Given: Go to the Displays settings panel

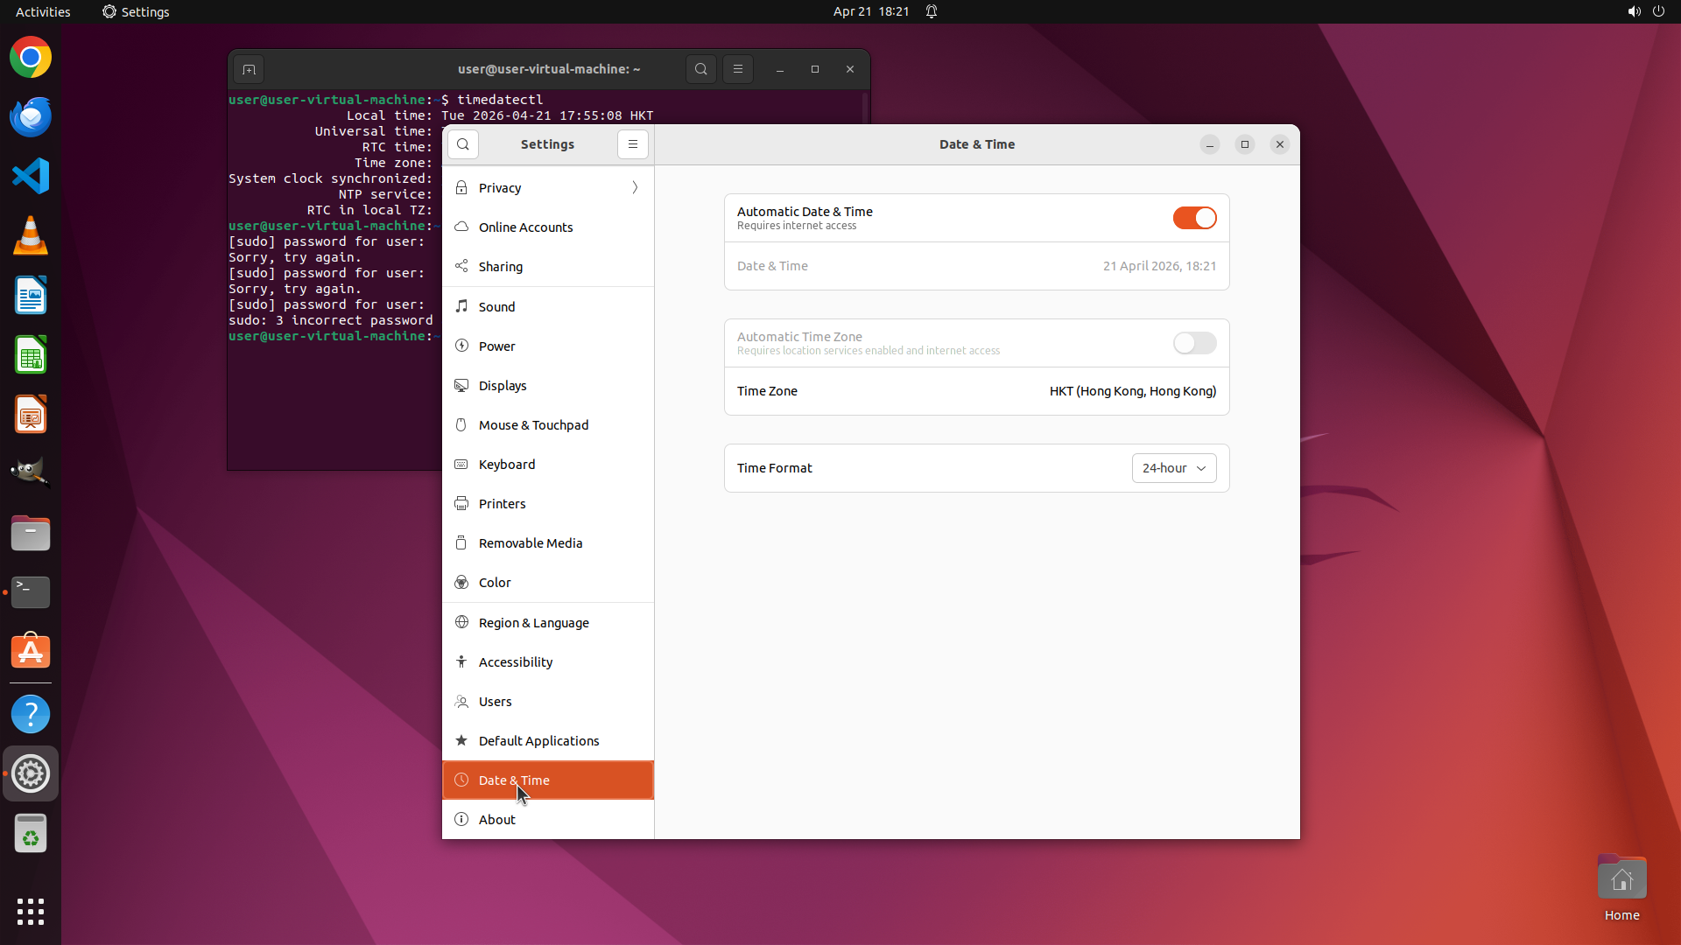Looking at the screenshot, I should 503,386.
